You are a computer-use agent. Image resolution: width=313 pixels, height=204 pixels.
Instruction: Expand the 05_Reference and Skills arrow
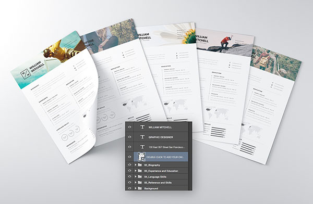[x=136, y=183]
